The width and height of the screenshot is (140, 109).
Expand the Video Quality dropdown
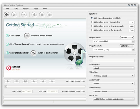coord(113,68)
